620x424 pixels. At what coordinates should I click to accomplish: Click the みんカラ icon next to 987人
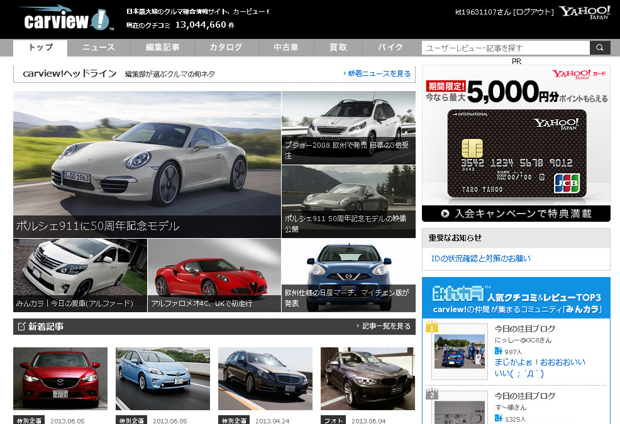(x=498, y=351)
